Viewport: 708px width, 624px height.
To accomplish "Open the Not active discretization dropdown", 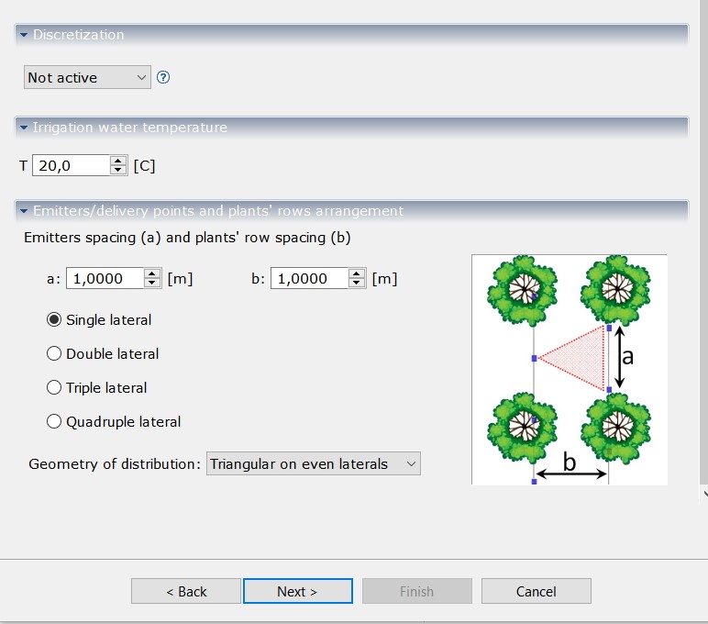I will 87,78.
